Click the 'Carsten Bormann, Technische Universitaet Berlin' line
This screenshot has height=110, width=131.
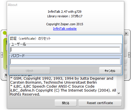(54, 82)
